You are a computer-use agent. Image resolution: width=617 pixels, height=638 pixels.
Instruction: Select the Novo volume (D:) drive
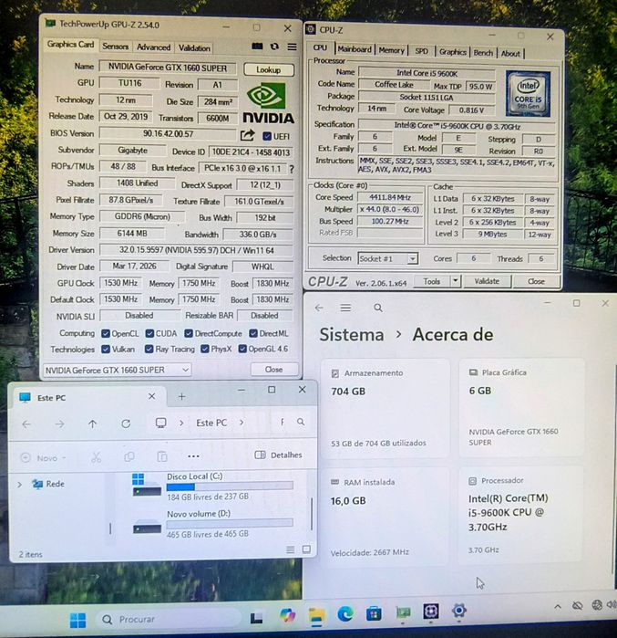point(213,524)
